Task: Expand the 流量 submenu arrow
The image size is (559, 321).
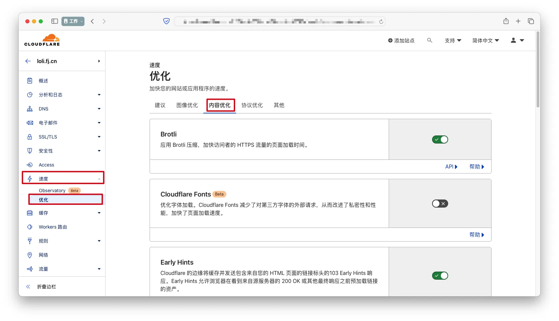Action: pyautogui.click(x=99, y=269)
